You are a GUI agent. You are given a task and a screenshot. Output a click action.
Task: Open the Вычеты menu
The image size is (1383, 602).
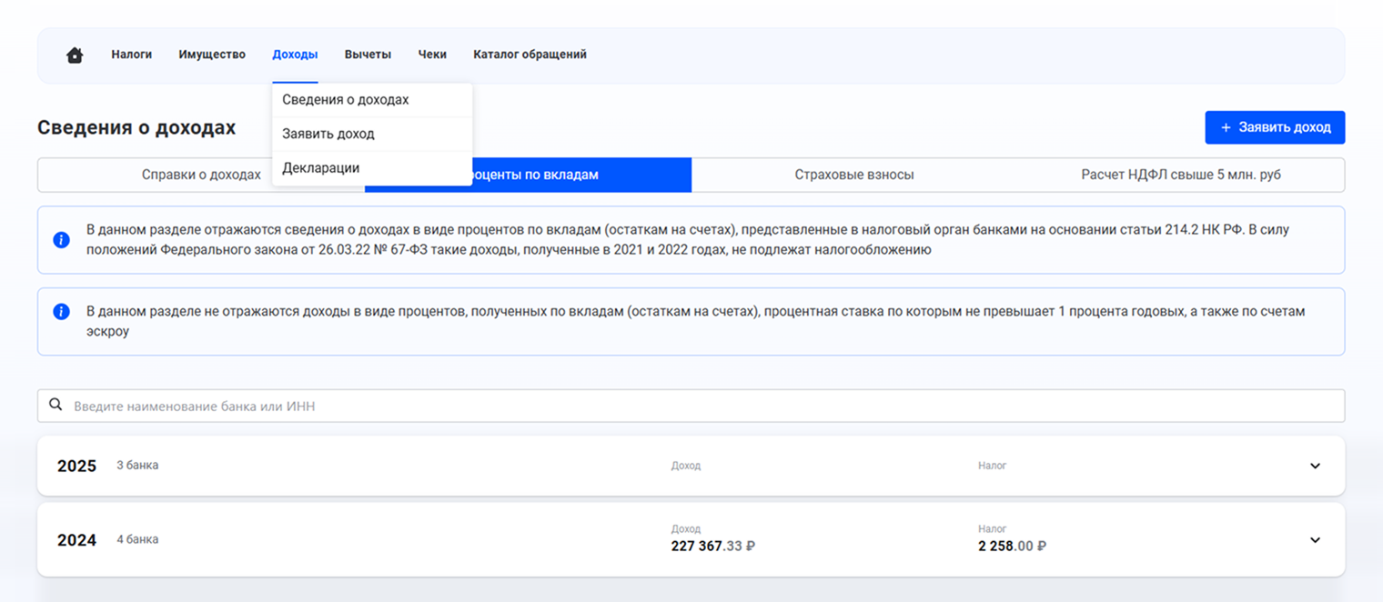pyautogui.click(x=368, y=55)
